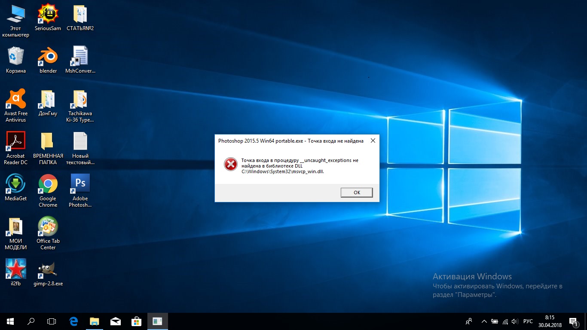Screen dimensions: 587x330
Task: Select the il2fb red star icon
Action: coord(15,273)
